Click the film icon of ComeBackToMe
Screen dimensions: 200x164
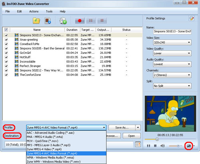16,44
